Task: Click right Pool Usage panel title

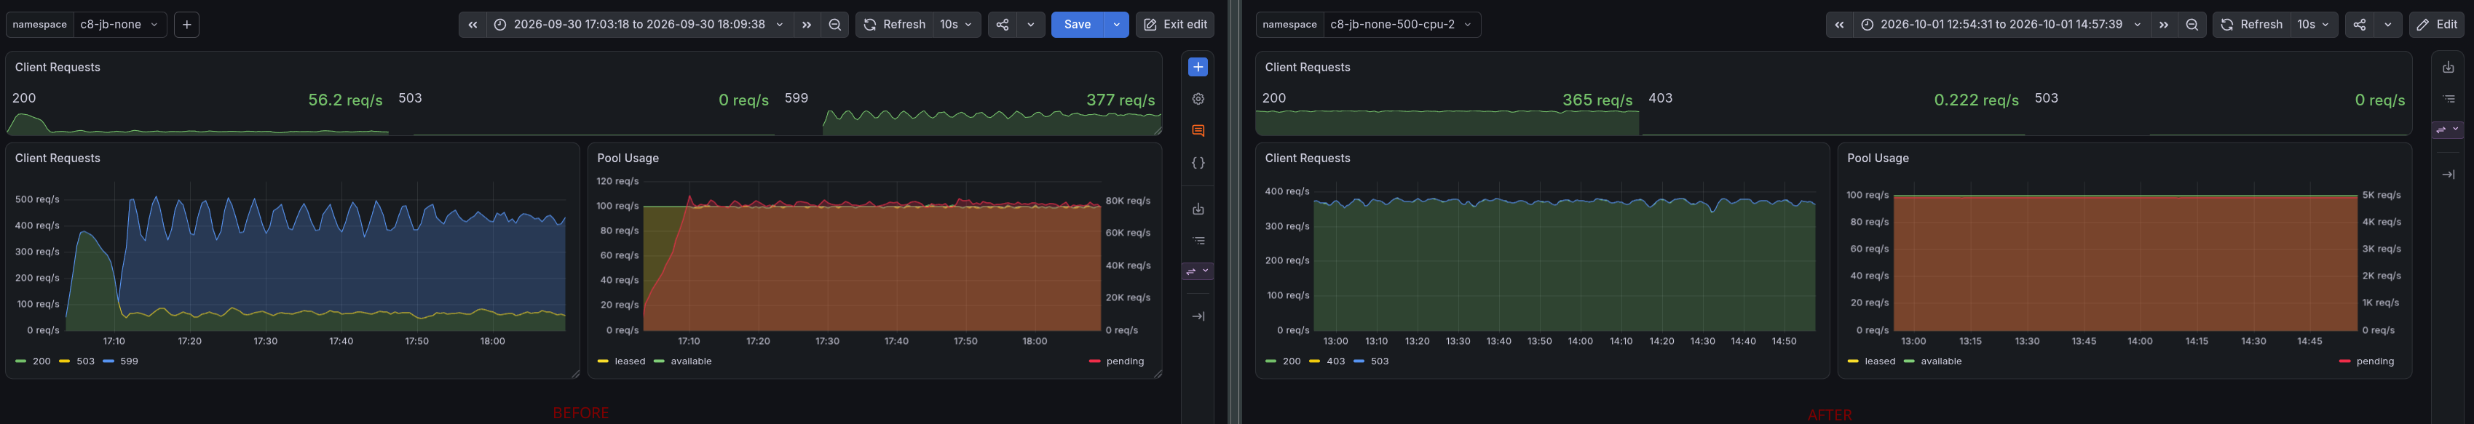Action: click(1878, 159)
